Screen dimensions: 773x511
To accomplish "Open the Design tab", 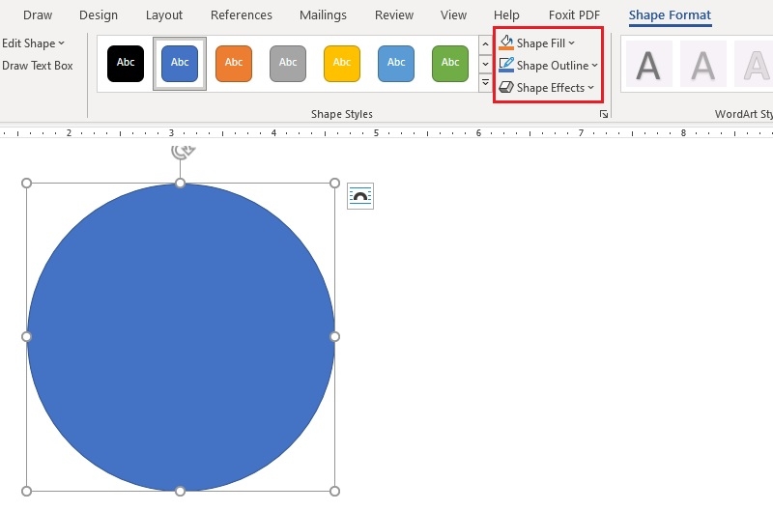I will pos(99,15).
